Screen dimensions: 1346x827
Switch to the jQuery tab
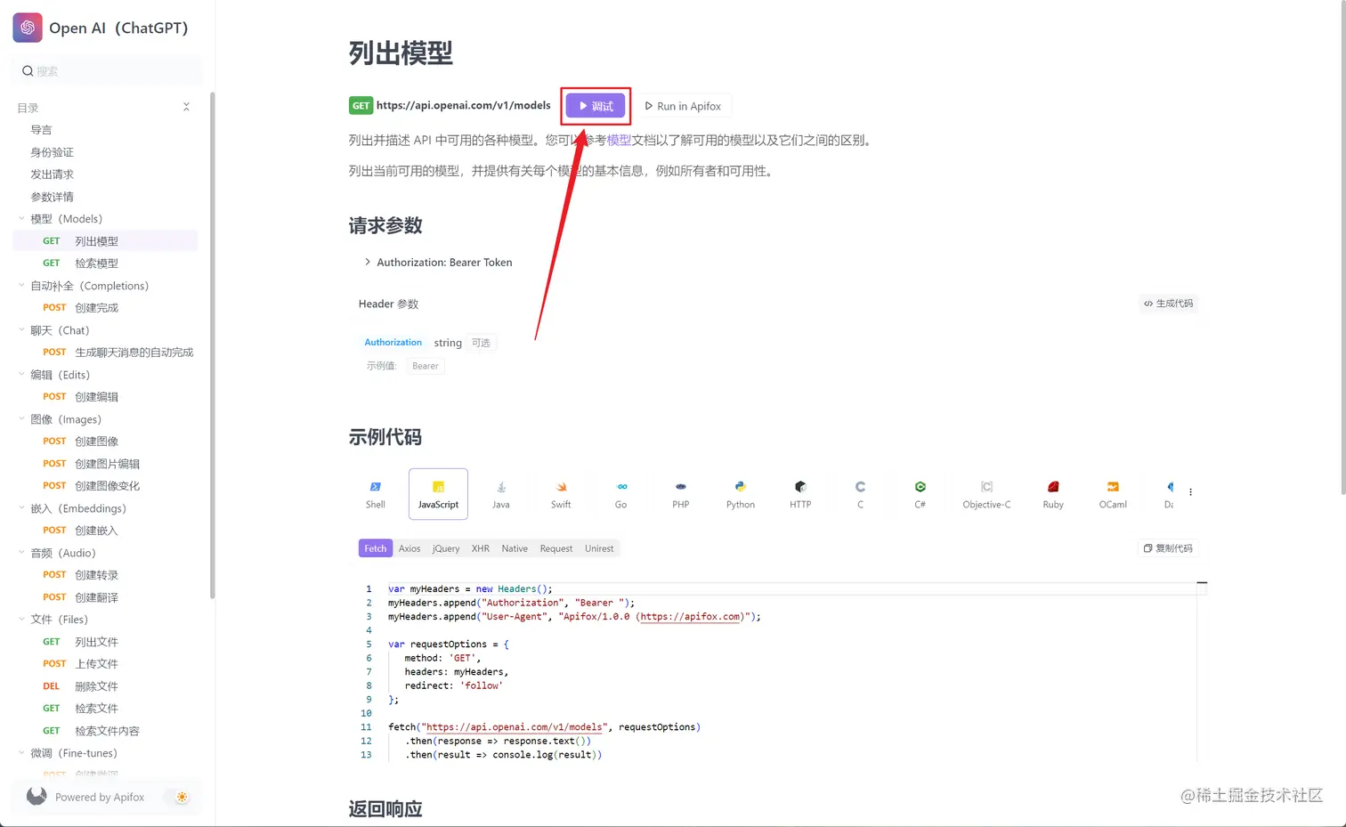446,548
